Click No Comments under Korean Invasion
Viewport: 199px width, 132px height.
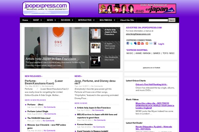pyautogui.click(x=99, y=127)
